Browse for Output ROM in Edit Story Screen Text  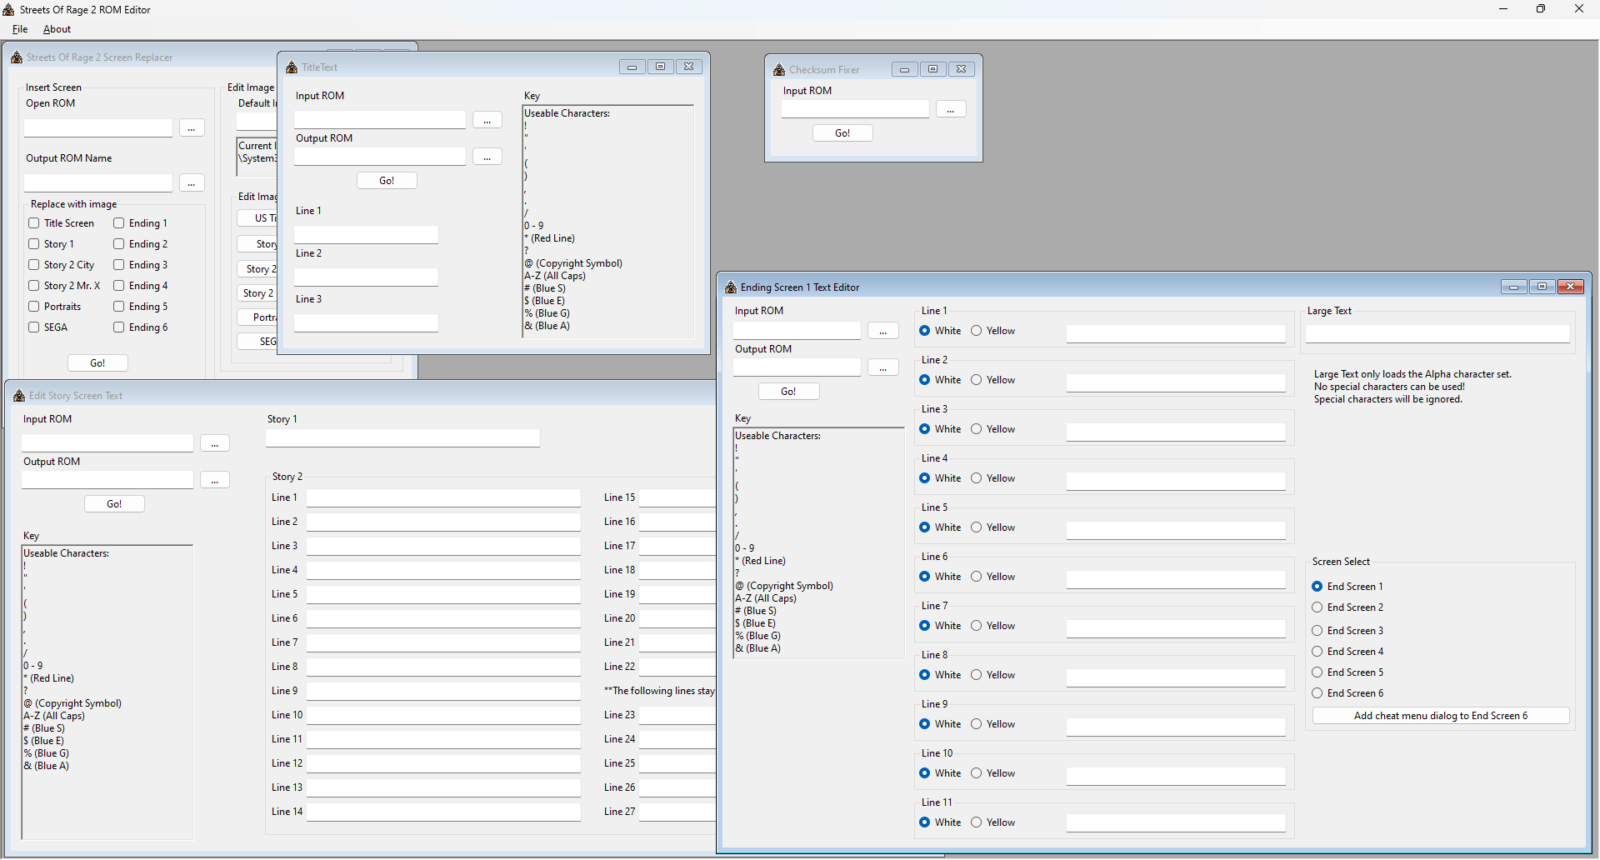tap(215, 480)
